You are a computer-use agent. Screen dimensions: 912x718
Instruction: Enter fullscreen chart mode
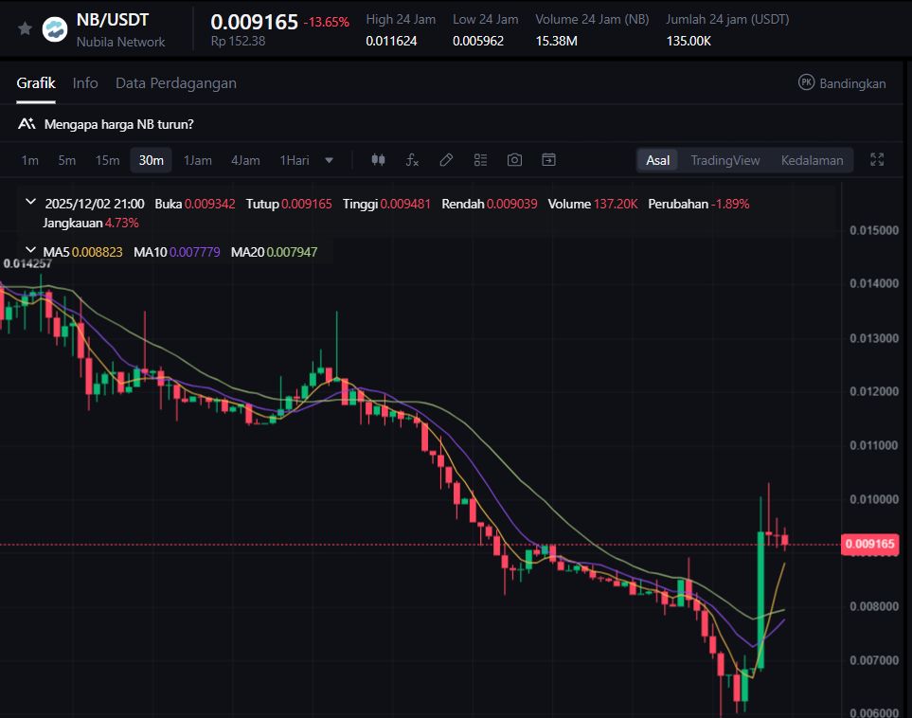pos(877,160)
